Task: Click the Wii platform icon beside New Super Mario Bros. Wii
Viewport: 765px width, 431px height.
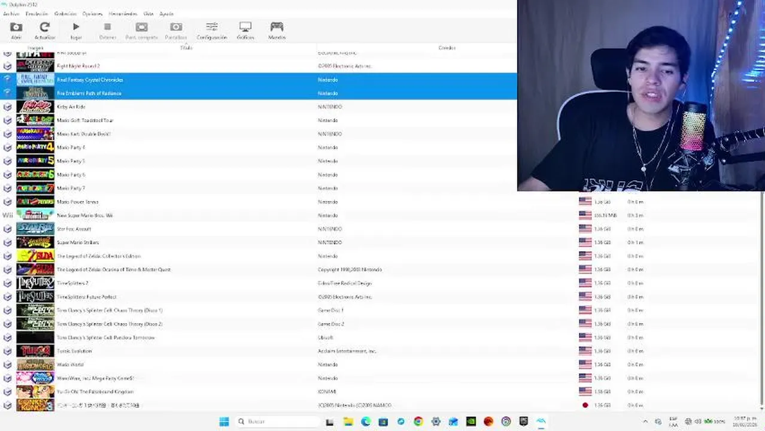Action: pos(7,215)
